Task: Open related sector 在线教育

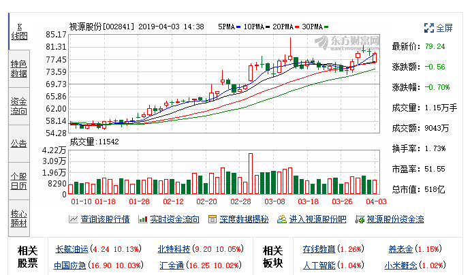Action: tap(319, 249)
